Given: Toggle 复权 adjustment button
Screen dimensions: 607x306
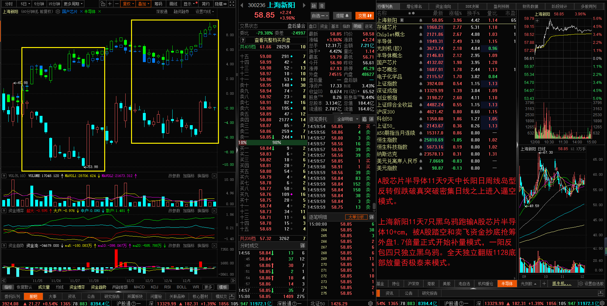Looking at the screenshot, I should point(128,4).
